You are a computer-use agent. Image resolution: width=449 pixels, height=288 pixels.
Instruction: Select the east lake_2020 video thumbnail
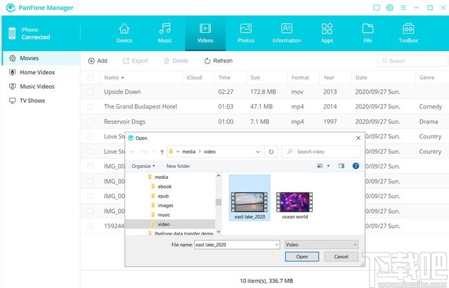pyautogui.click(x=250, y=198)
